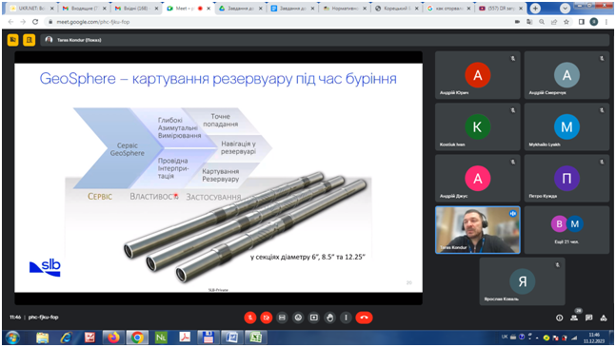This screenshot has width=616, height=347.
Task: Switch to the Корецький tab
Action: 396,9
